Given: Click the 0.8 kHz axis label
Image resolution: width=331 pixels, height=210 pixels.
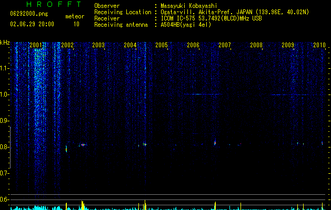Looking at the screenshot, I should pyautogui.click(x=4, y=147).
